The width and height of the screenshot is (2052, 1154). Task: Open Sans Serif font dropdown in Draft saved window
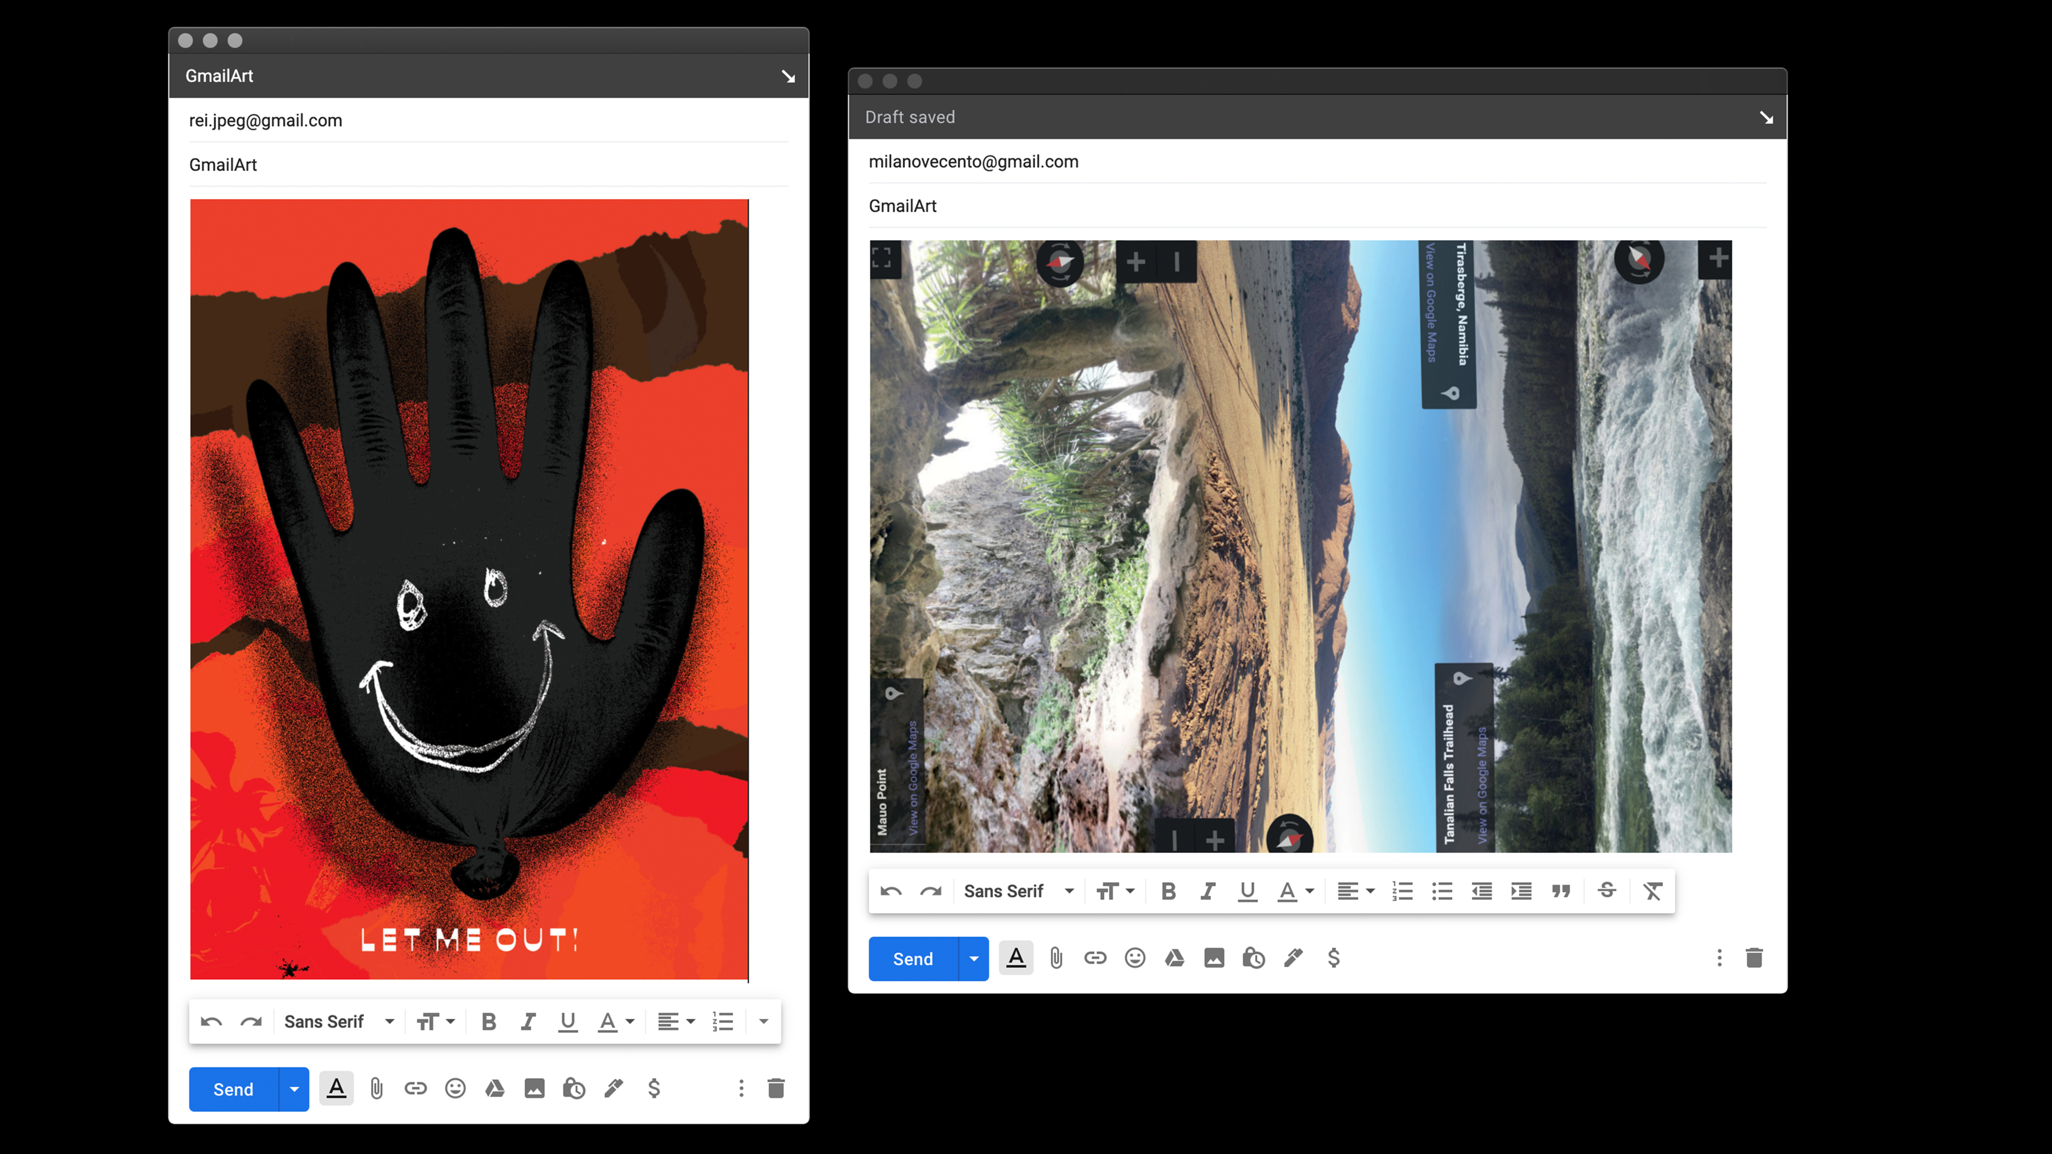tap(1019, 891)
